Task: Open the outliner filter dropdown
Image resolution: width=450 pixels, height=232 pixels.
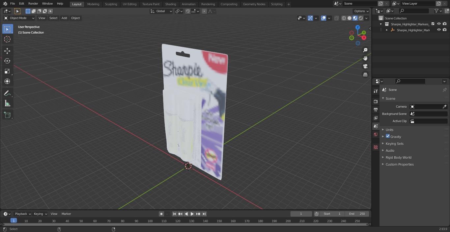Action: 438,11
